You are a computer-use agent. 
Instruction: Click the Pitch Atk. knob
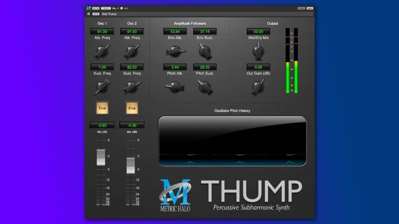tap(175, 87)
